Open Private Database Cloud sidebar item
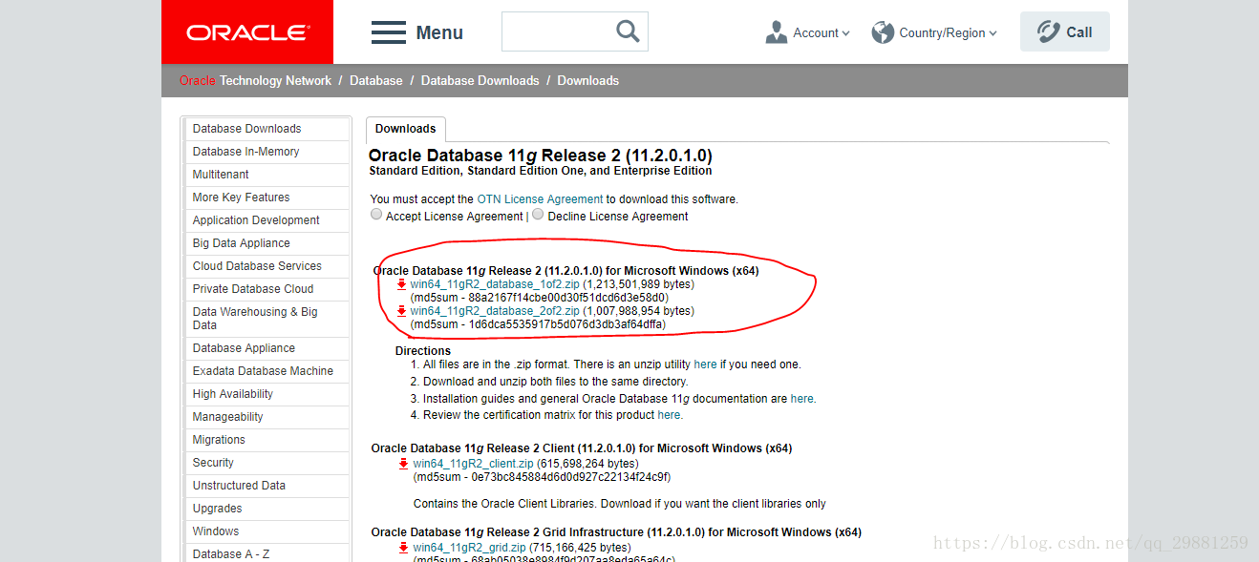This screenshot has width=1259, height=562. [268, 289]
